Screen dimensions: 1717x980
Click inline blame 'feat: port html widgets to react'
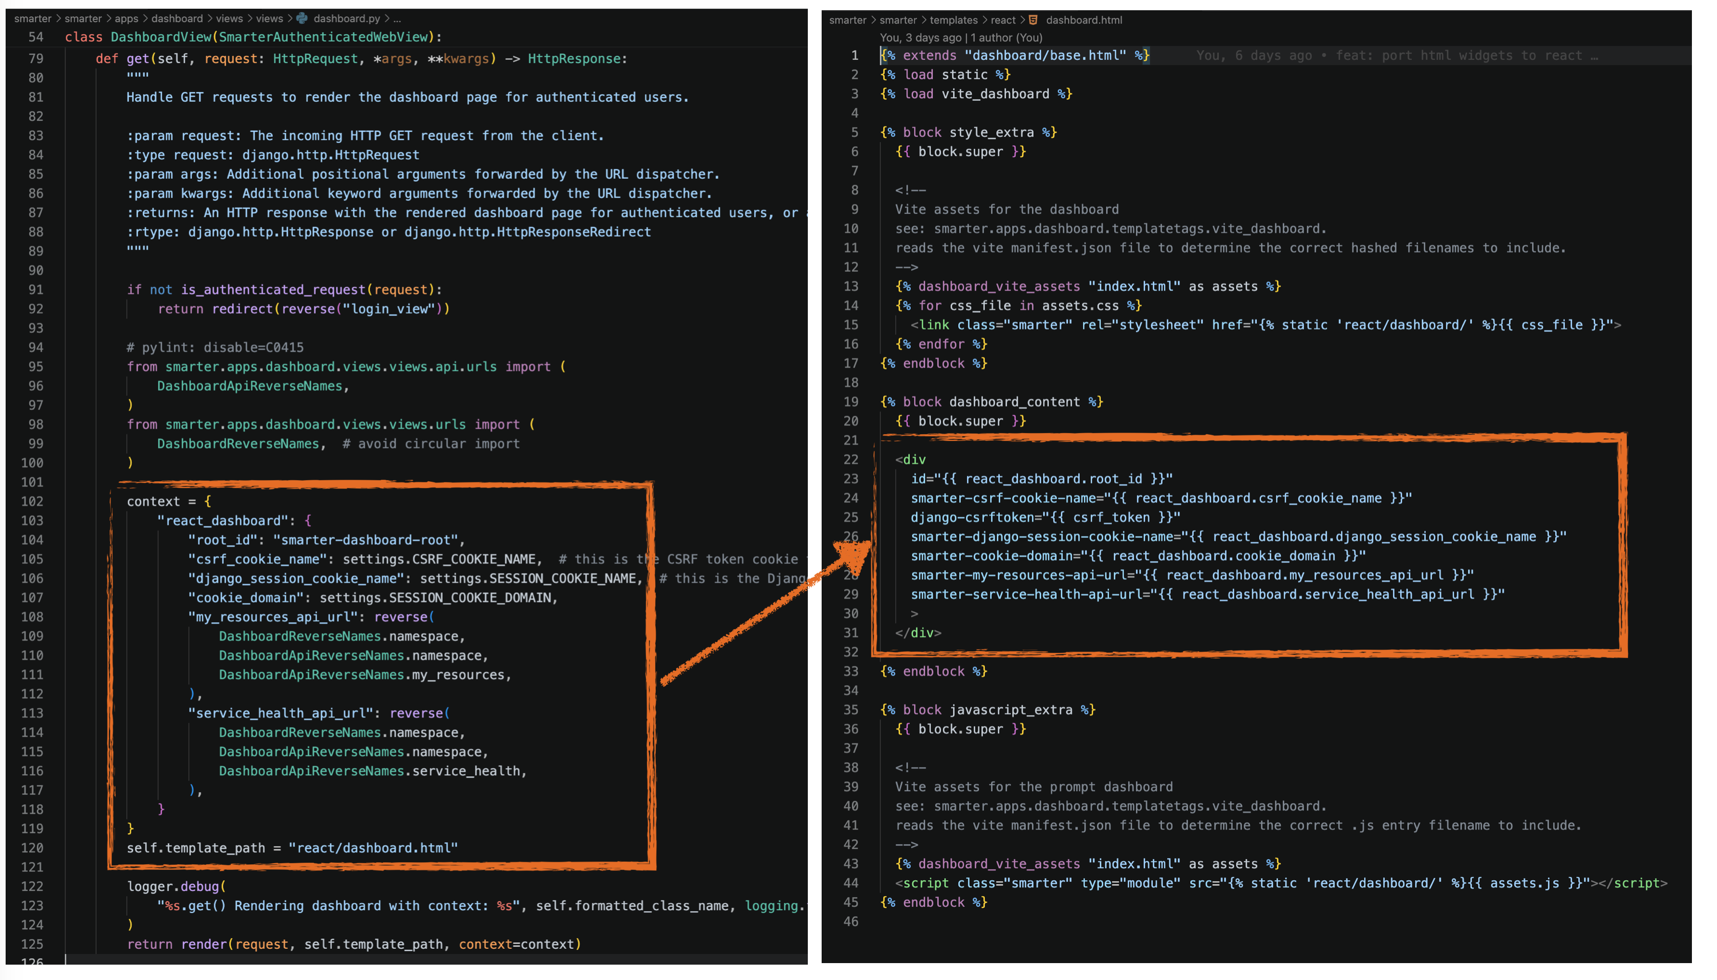[1458, 55]
